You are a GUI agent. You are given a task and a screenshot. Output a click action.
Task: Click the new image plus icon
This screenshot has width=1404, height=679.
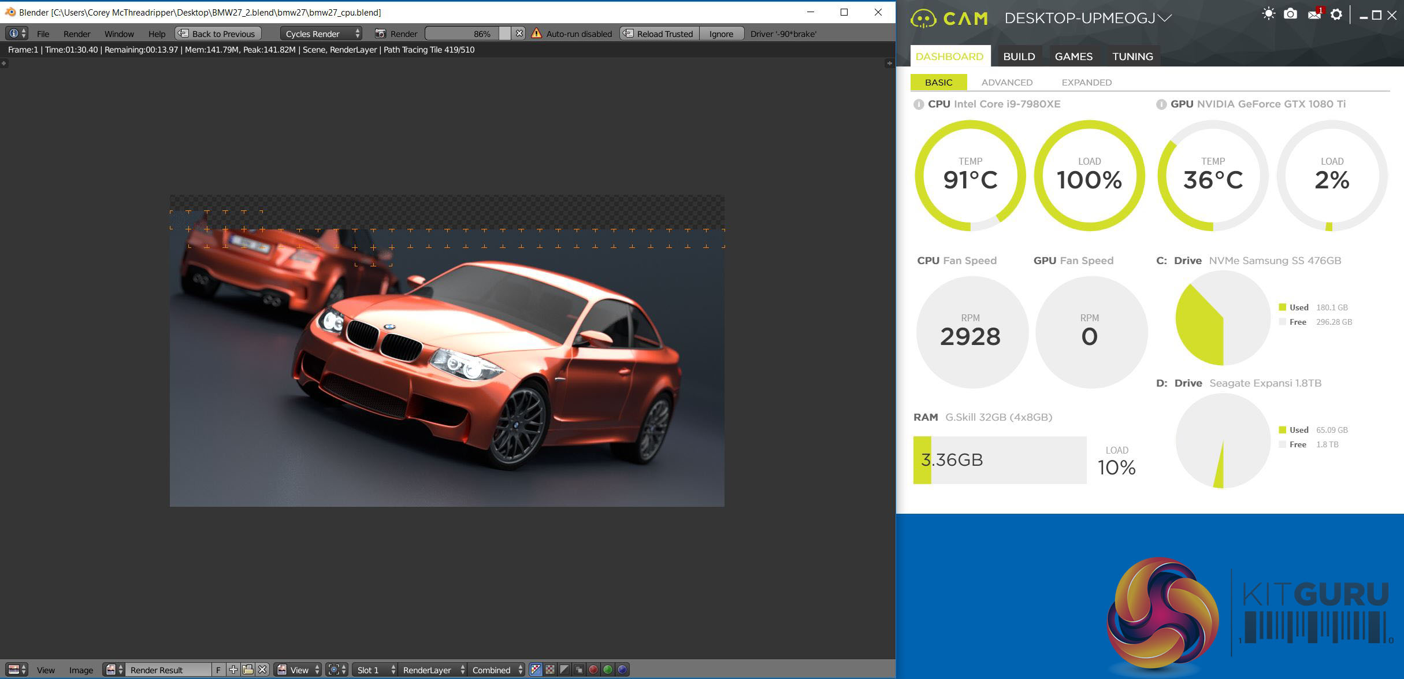click(x=233, y=670)
